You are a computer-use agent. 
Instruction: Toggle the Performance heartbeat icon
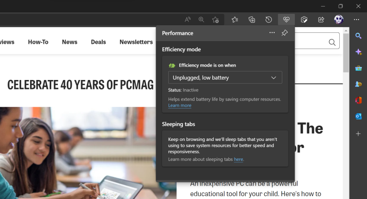[286, 20]
